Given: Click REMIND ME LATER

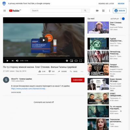Looking at the screenshot, I should (106, 4).
